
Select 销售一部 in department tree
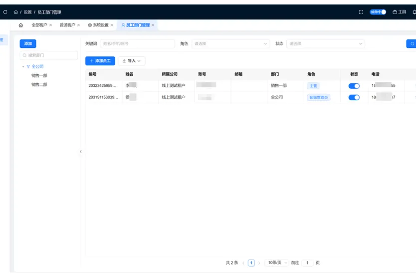pos(39,75)
